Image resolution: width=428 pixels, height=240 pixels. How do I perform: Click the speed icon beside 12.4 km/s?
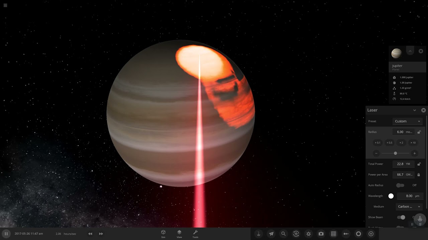(x=394, y=99)
